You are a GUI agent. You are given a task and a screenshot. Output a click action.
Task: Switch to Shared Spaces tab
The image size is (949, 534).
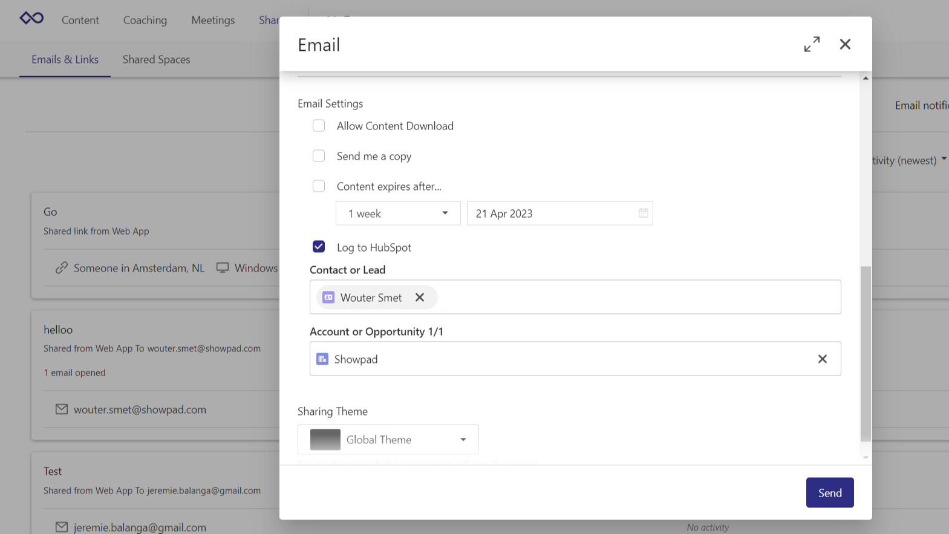click(156, 59)
